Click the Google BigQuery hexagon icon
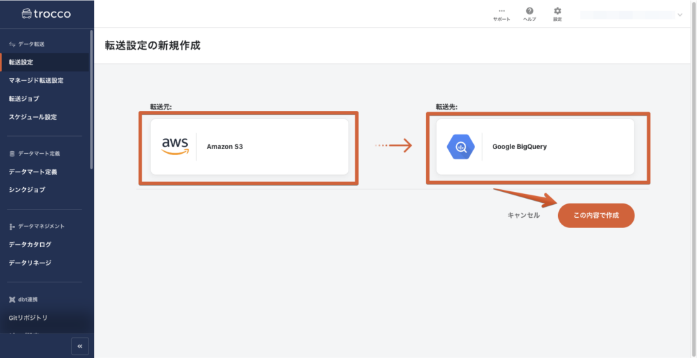This screenshot has height=358, width=697. click(x=460, y=146)
